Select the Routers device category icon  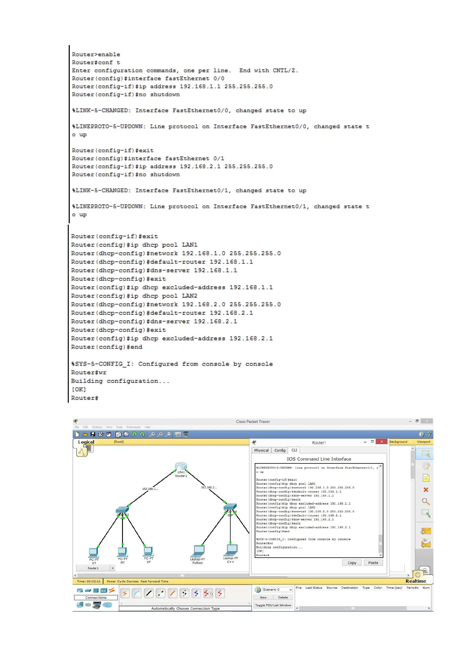80,590
